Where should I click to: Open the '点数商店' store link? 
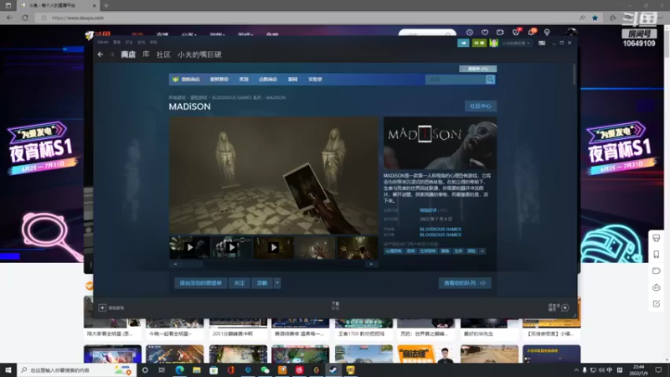coord(268,79)
